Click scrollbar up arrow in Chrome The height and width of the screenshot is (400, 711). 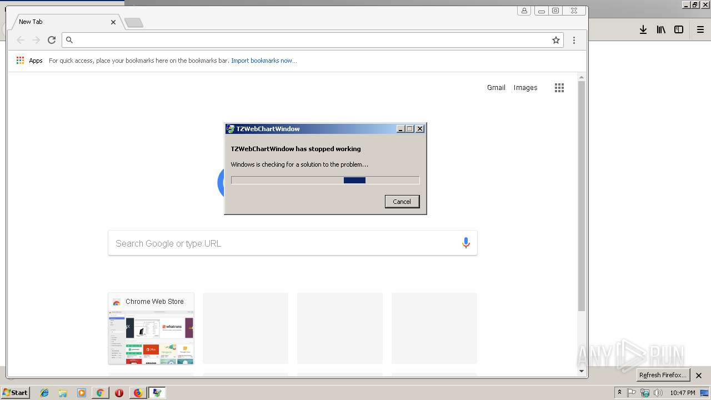tap(582, 77)
